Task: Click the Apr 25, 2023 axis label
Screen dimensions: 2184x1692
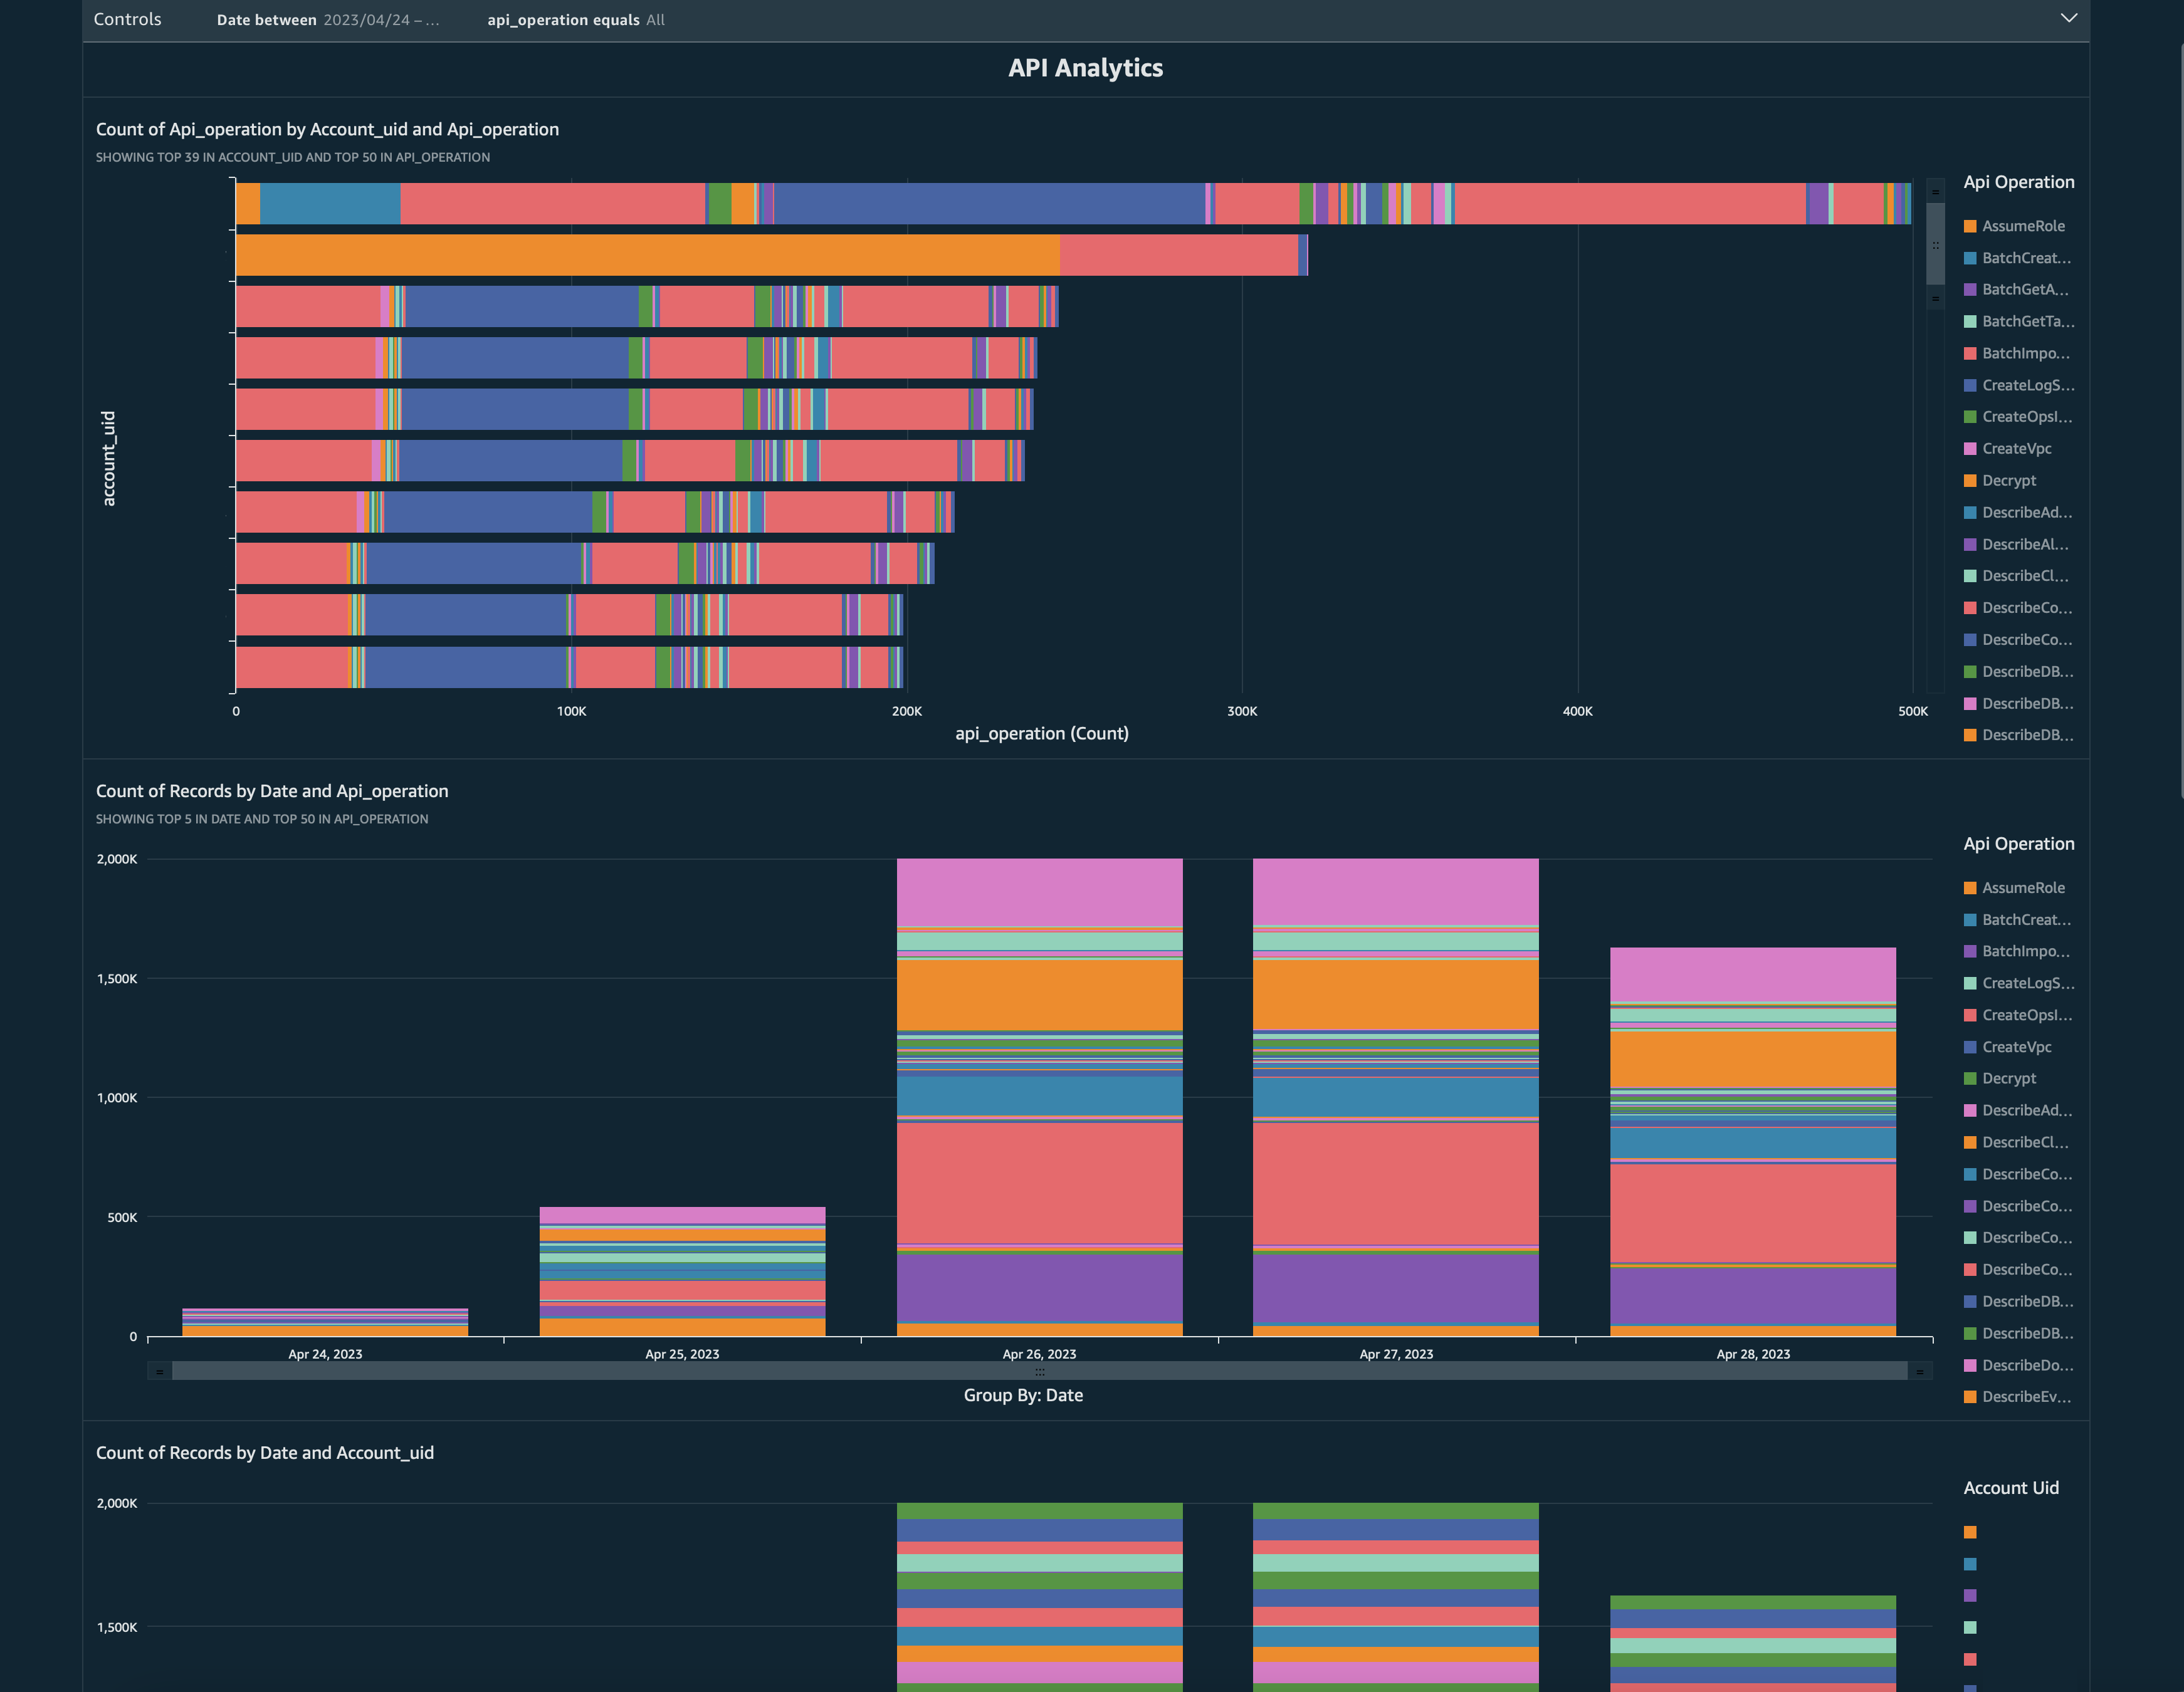Action: [682, 1354]
